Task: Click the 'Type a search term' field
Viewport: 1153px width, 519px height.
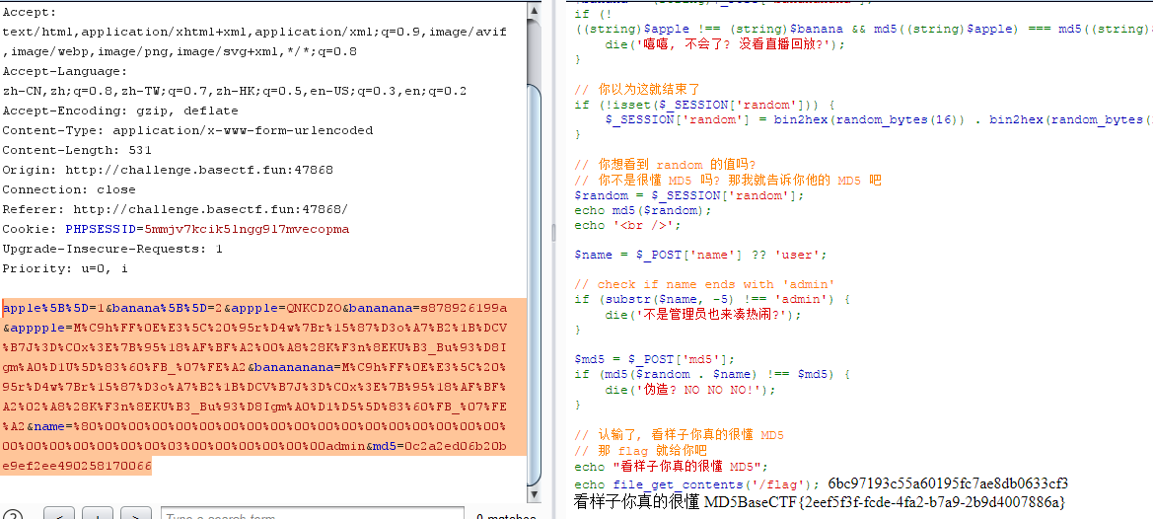Action: pyautogui.click(x=311, y=514)
